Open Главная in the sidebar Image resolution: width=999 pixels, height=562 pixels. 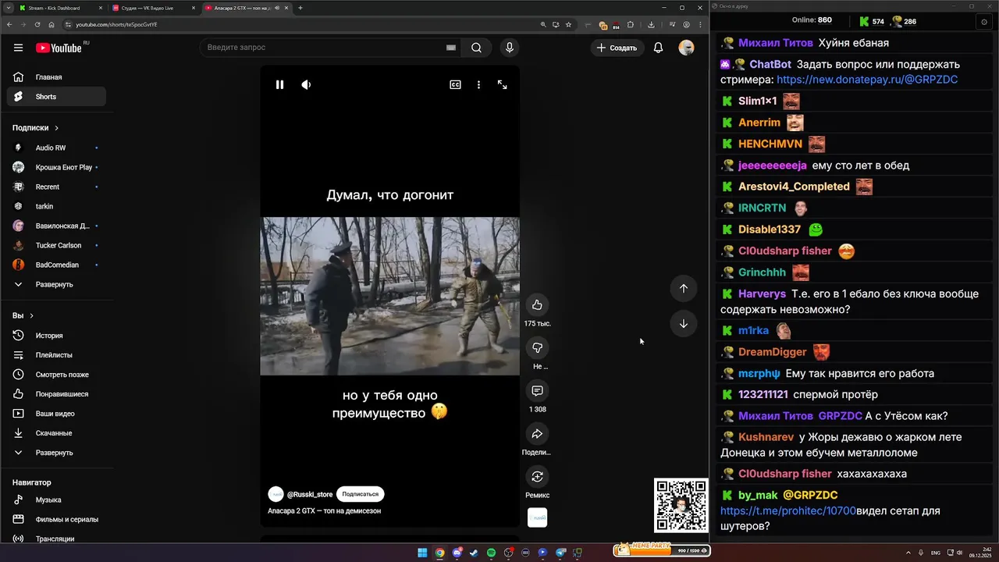[x=56, y=77]
